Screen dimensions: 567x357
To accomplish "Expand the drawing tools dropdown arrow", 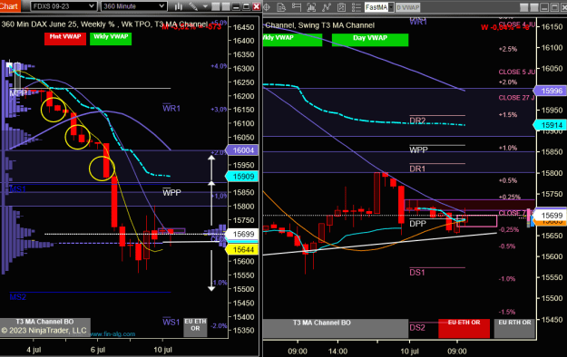I will 205,6.
